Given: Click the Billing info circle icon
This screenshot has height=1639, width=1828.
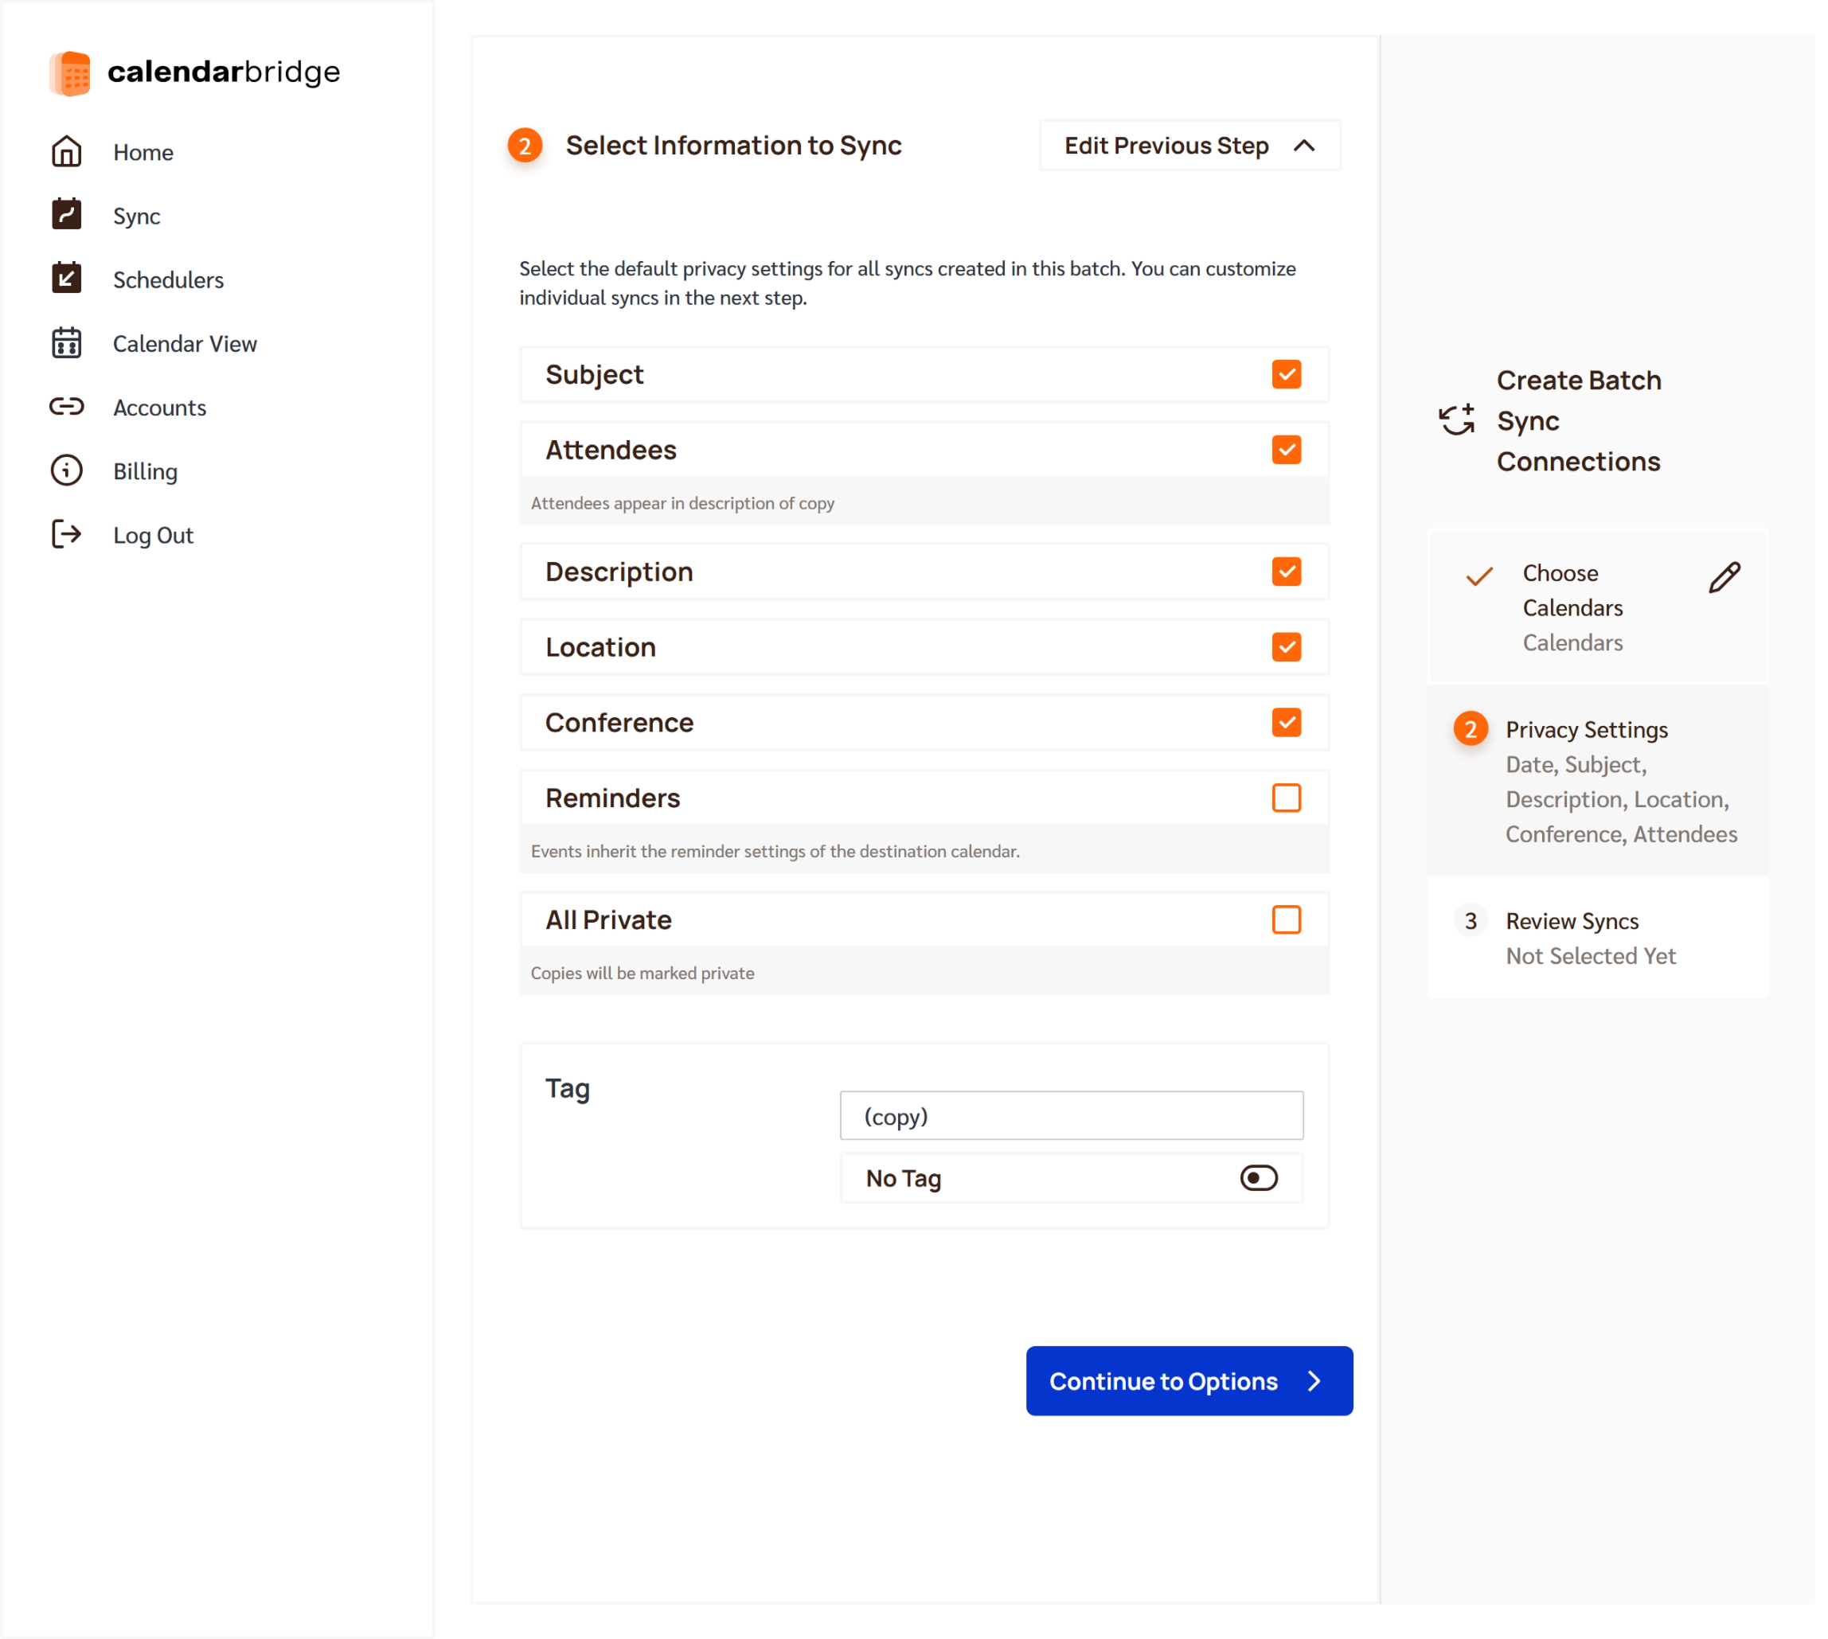Looking at the screenshot, I should click(x=67, y=471).
